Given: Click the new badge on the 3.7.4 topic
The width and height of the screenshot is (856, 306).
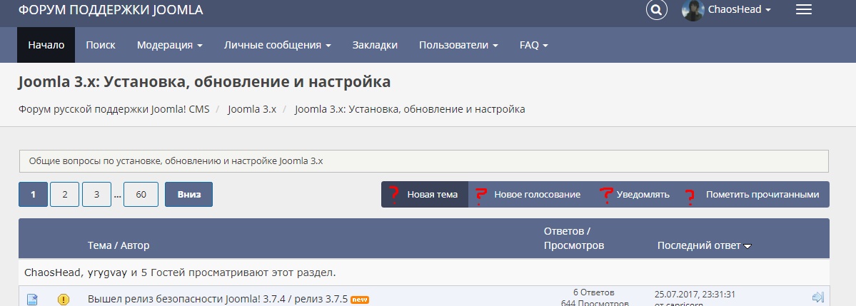Looking at the screenshot, I should click(x=360, y=300).
